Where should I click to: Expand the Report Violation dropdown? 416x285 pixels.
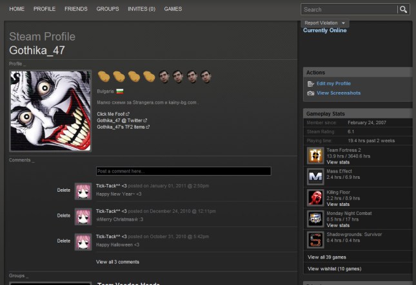[x=325, y=23]
